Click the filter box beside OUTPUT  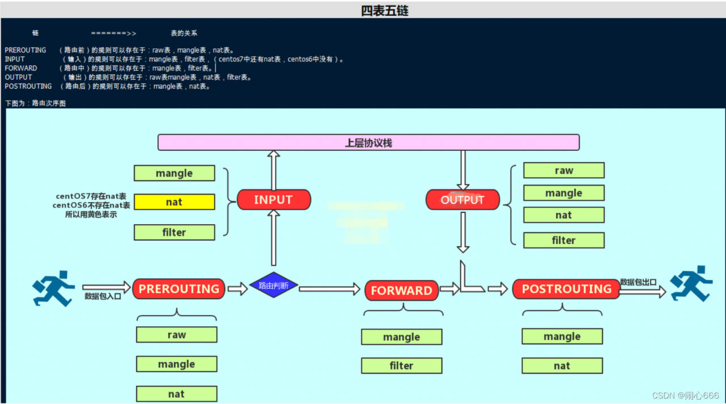564,241
